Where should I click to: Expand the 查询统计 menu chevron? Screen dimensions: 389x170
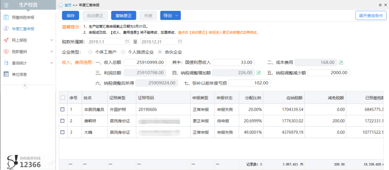(x=52, y=63)
